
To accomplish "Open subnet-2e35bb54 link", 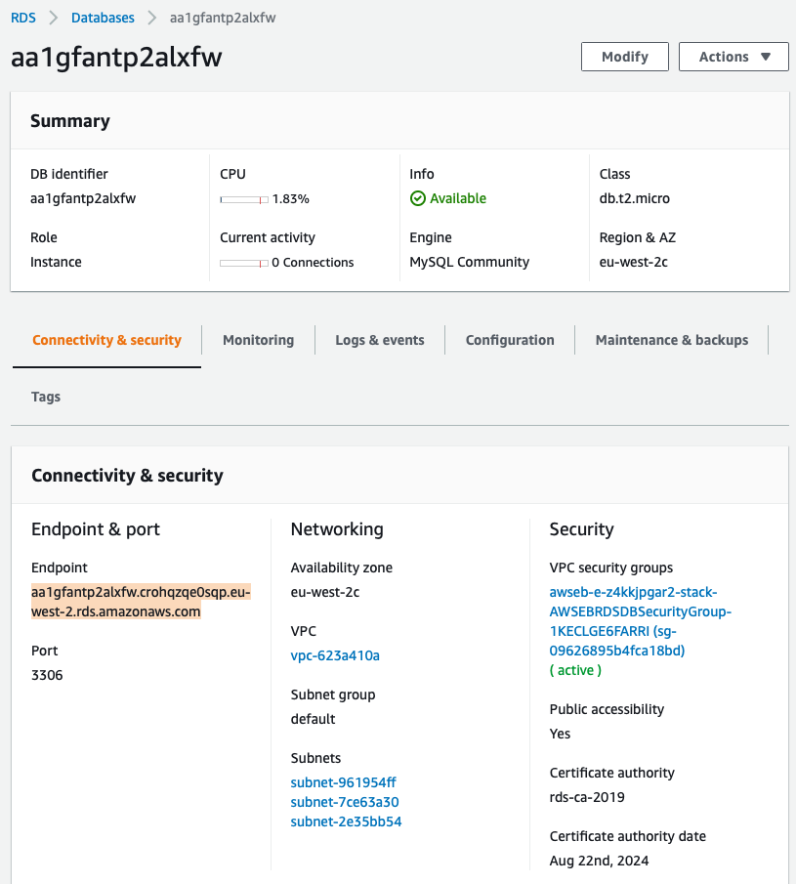I will click(346, 821).
